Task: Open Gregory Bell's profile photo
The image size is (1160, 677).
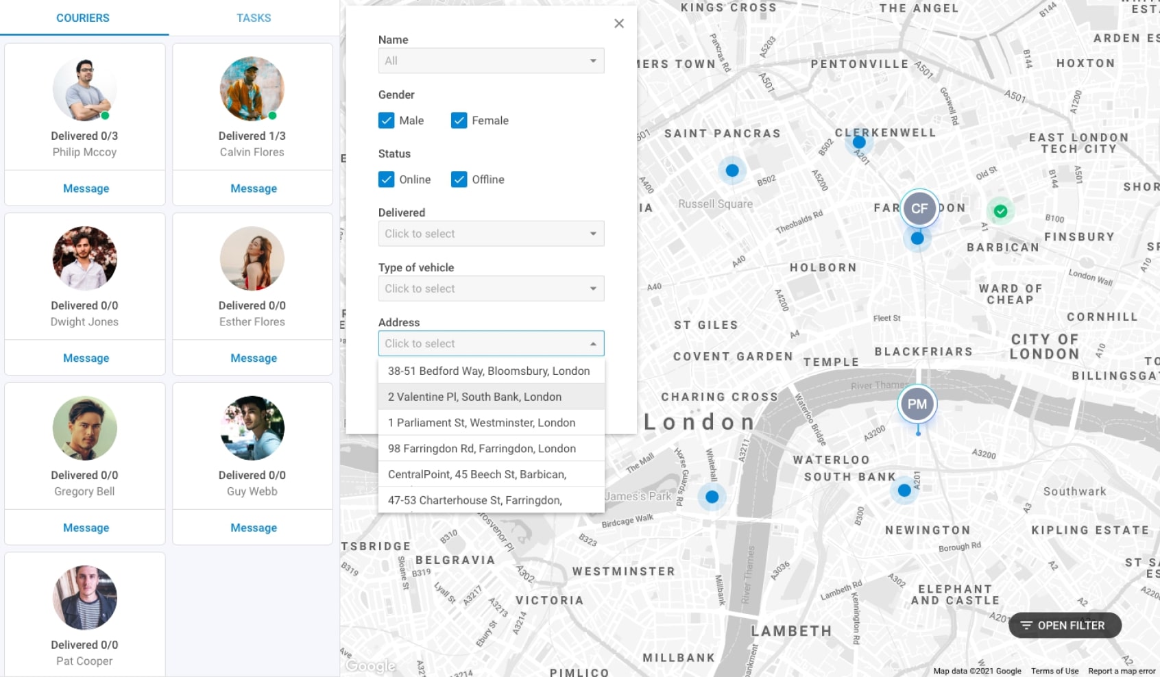Action: tap(85, 428)
